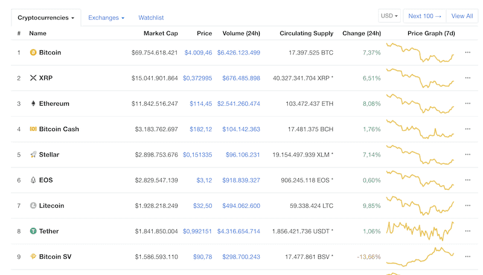Click Ethereum price $114,45
Screen dimensions: 483x275
pos(201,104)
